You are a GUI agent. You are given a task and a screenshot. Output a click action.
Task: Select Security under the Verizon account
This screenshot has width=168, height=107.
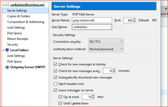[13, 44]
